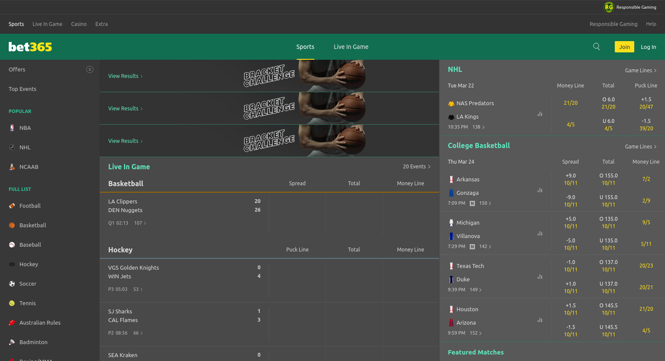665x361 pixels.
Task: Click the Log In button
Action: pos(649,47)
